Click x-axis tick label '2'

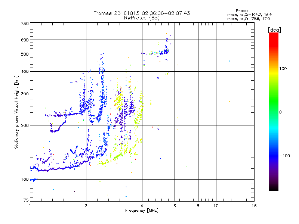click(x=86, y=206)
